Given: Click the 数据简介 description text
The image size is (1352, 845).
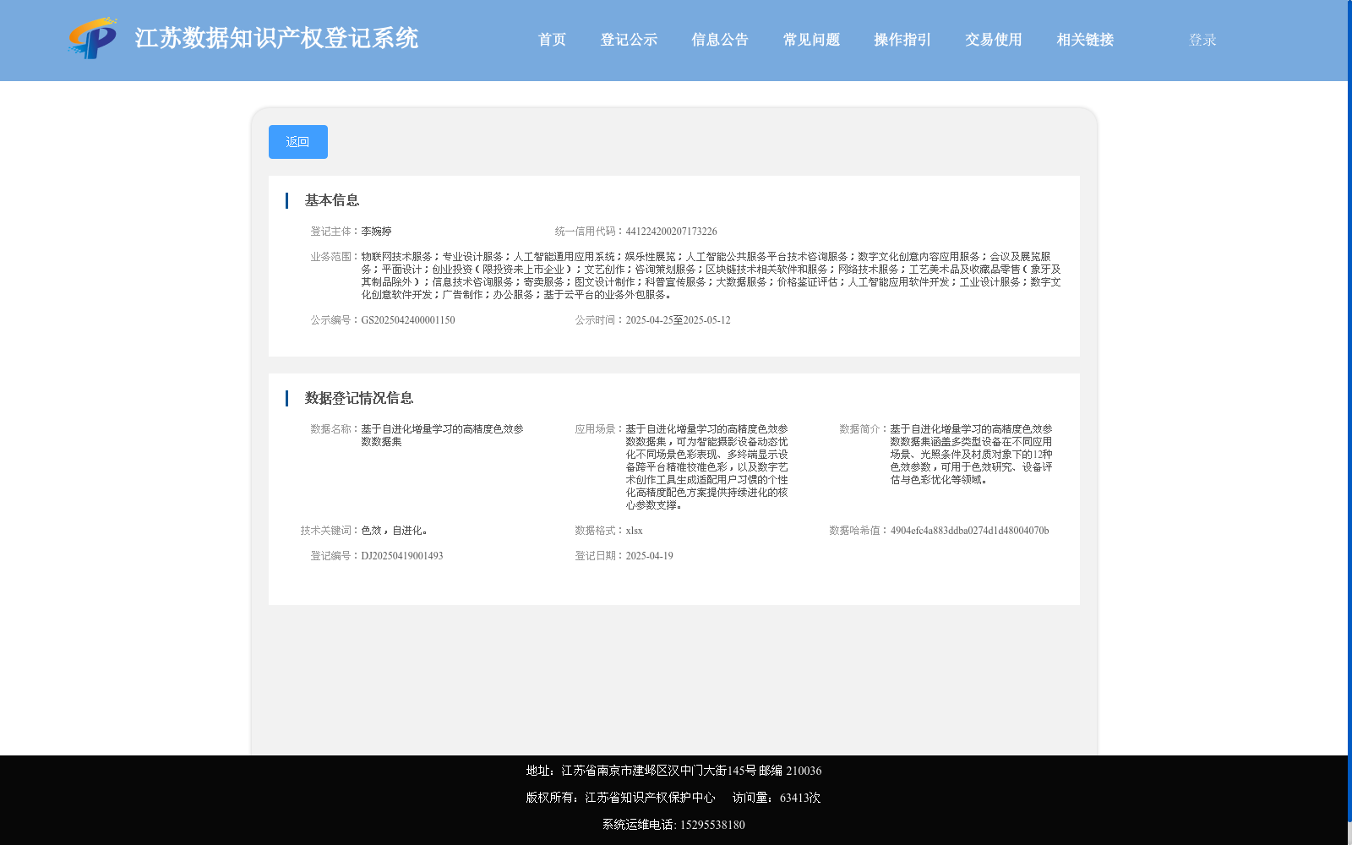Looking at the screenshot, I should click(x=971, y=454).
